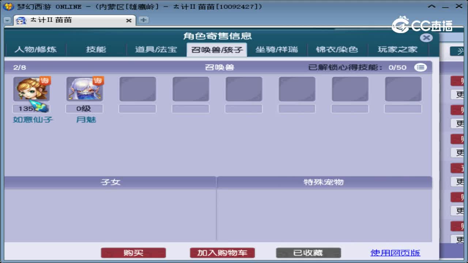Click the third empty summon slot
The height and width of the screenshot is (263, 468).
pos(244,89)
